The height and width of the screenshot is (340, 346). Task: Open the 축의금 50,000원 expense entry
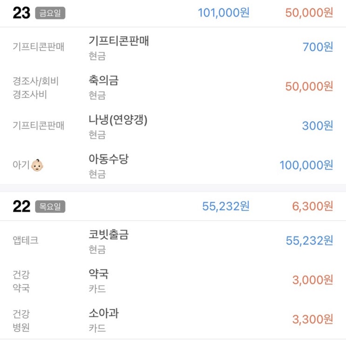click(x=173, y=86)
